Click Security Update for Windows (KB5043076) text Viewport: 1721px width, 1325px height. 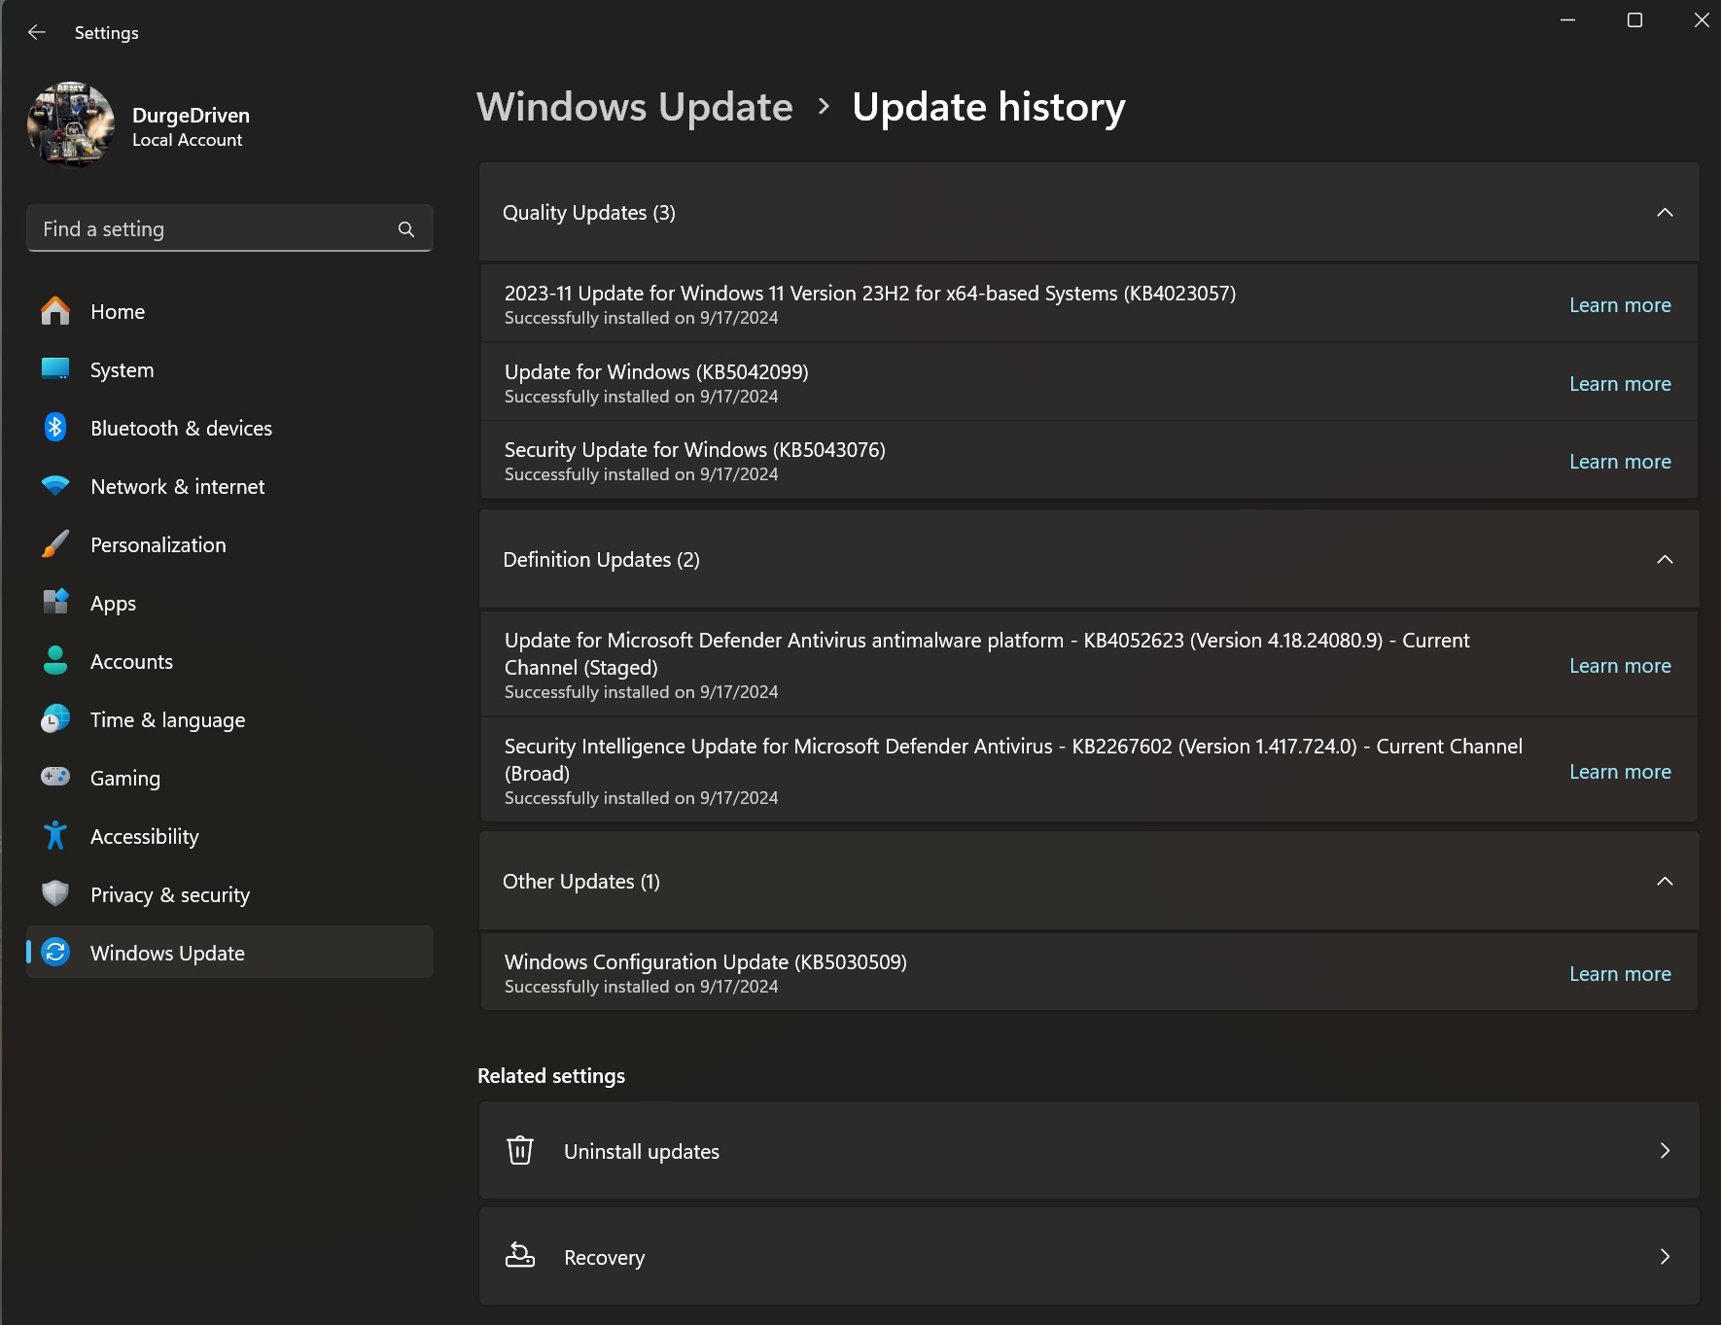coord(695,450)
